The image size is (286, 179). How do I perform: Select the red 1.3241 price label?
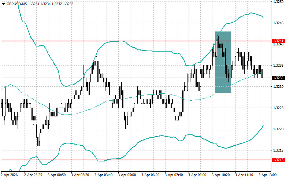coord(278,41)
